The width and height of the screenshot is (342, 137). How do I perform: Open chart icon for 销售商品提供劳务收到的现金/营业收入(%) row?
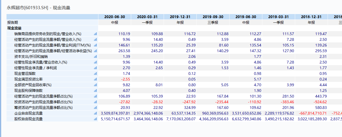tap(95, 34)
